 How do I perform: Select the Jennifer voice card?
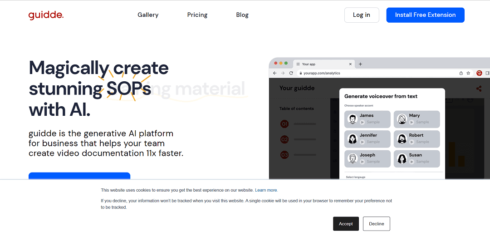click(367, 139)
